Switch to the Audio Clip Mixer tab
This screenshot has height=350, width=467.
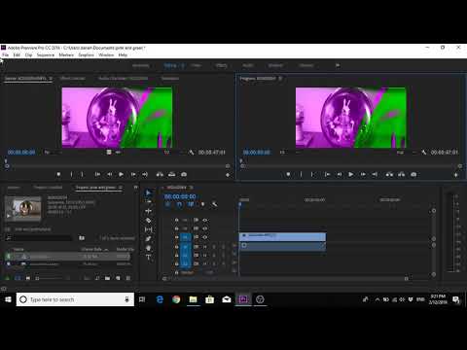(x=123, y=79)
